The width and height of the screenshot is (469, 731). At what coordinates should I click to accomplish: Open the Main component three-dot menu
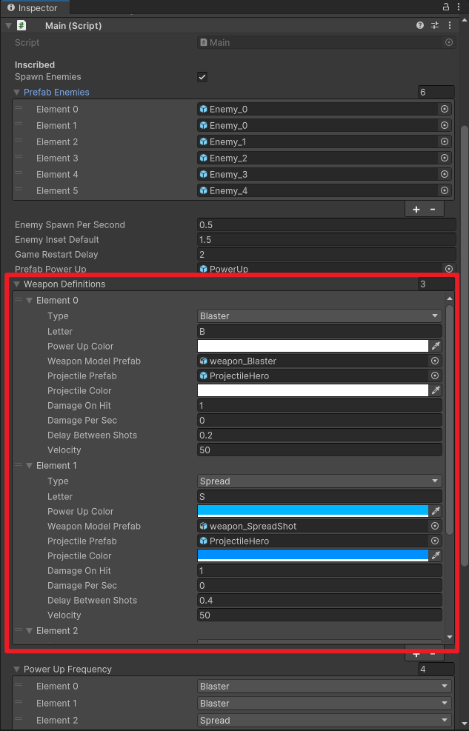point(450,25)
